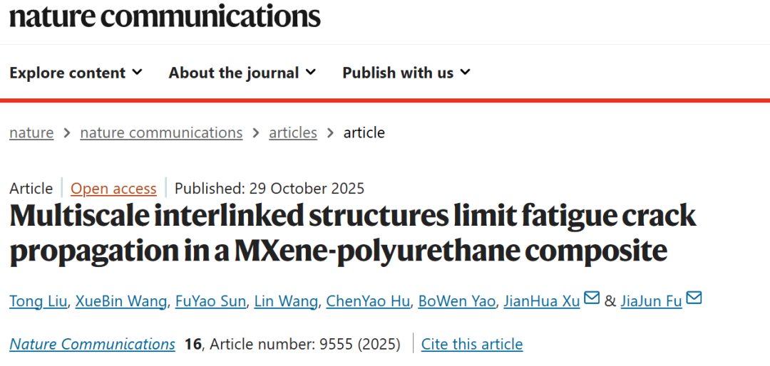Expand the Explore content dropdown

pyautogui.click(x=76, y=73)
